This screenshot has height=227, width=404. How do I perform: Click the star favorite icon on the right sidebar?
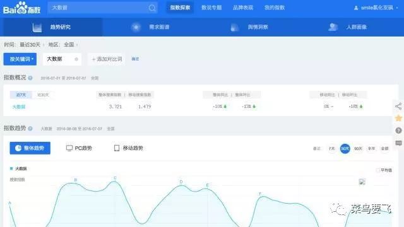(398, 119)
